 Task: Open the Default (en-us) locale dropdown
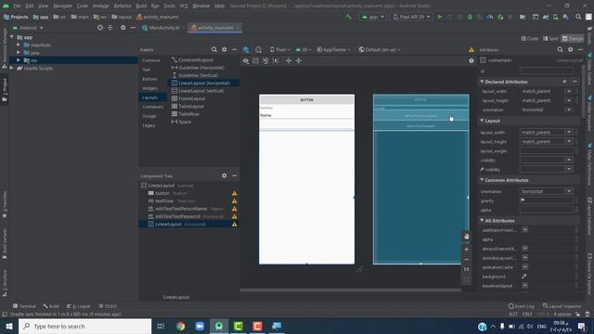click(380, 49)
